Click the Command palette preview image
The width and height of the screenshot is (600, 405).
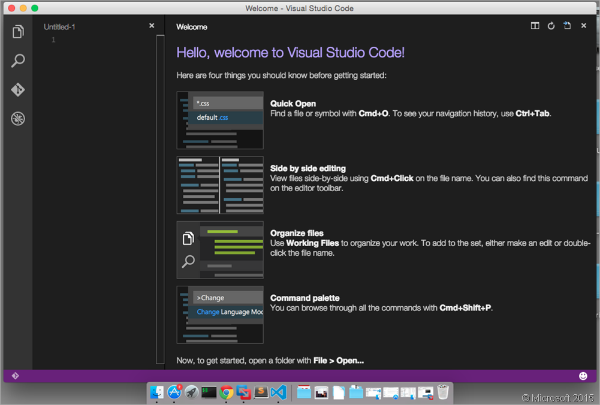click(x=220, y=315)
